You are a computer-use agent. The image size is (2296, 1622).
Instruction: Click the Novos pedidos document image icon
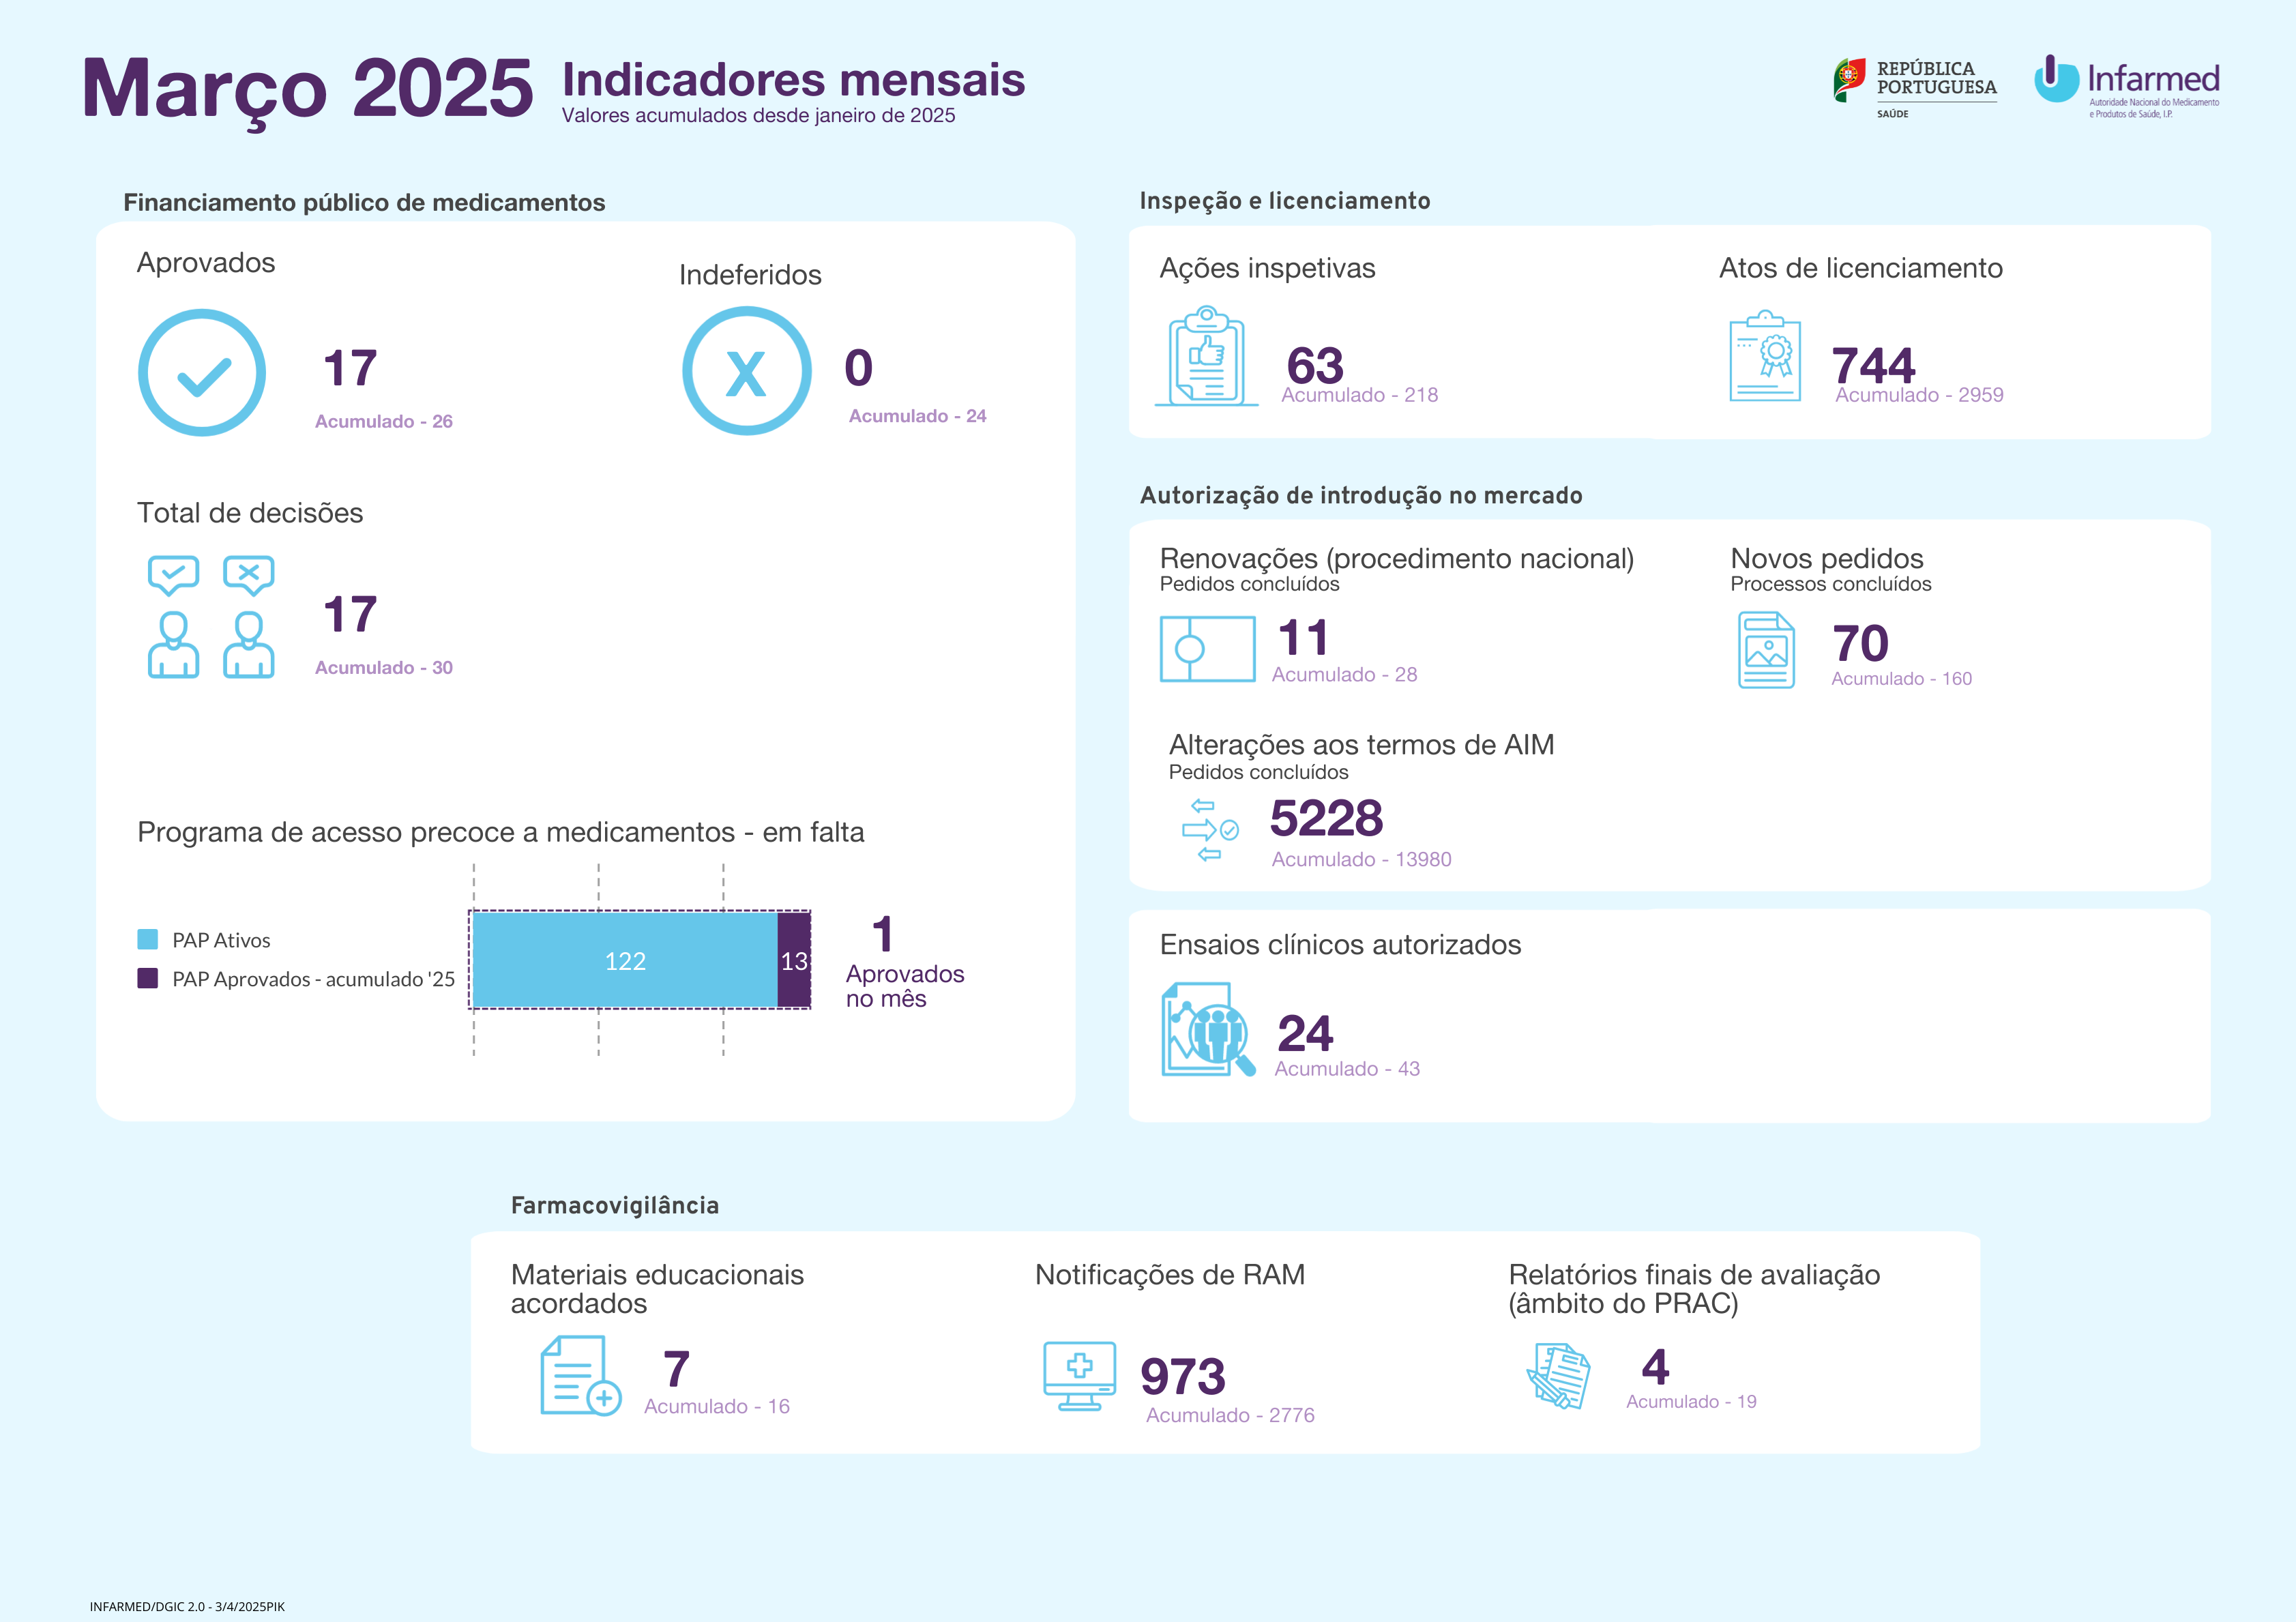click(x=1766, y=650)
